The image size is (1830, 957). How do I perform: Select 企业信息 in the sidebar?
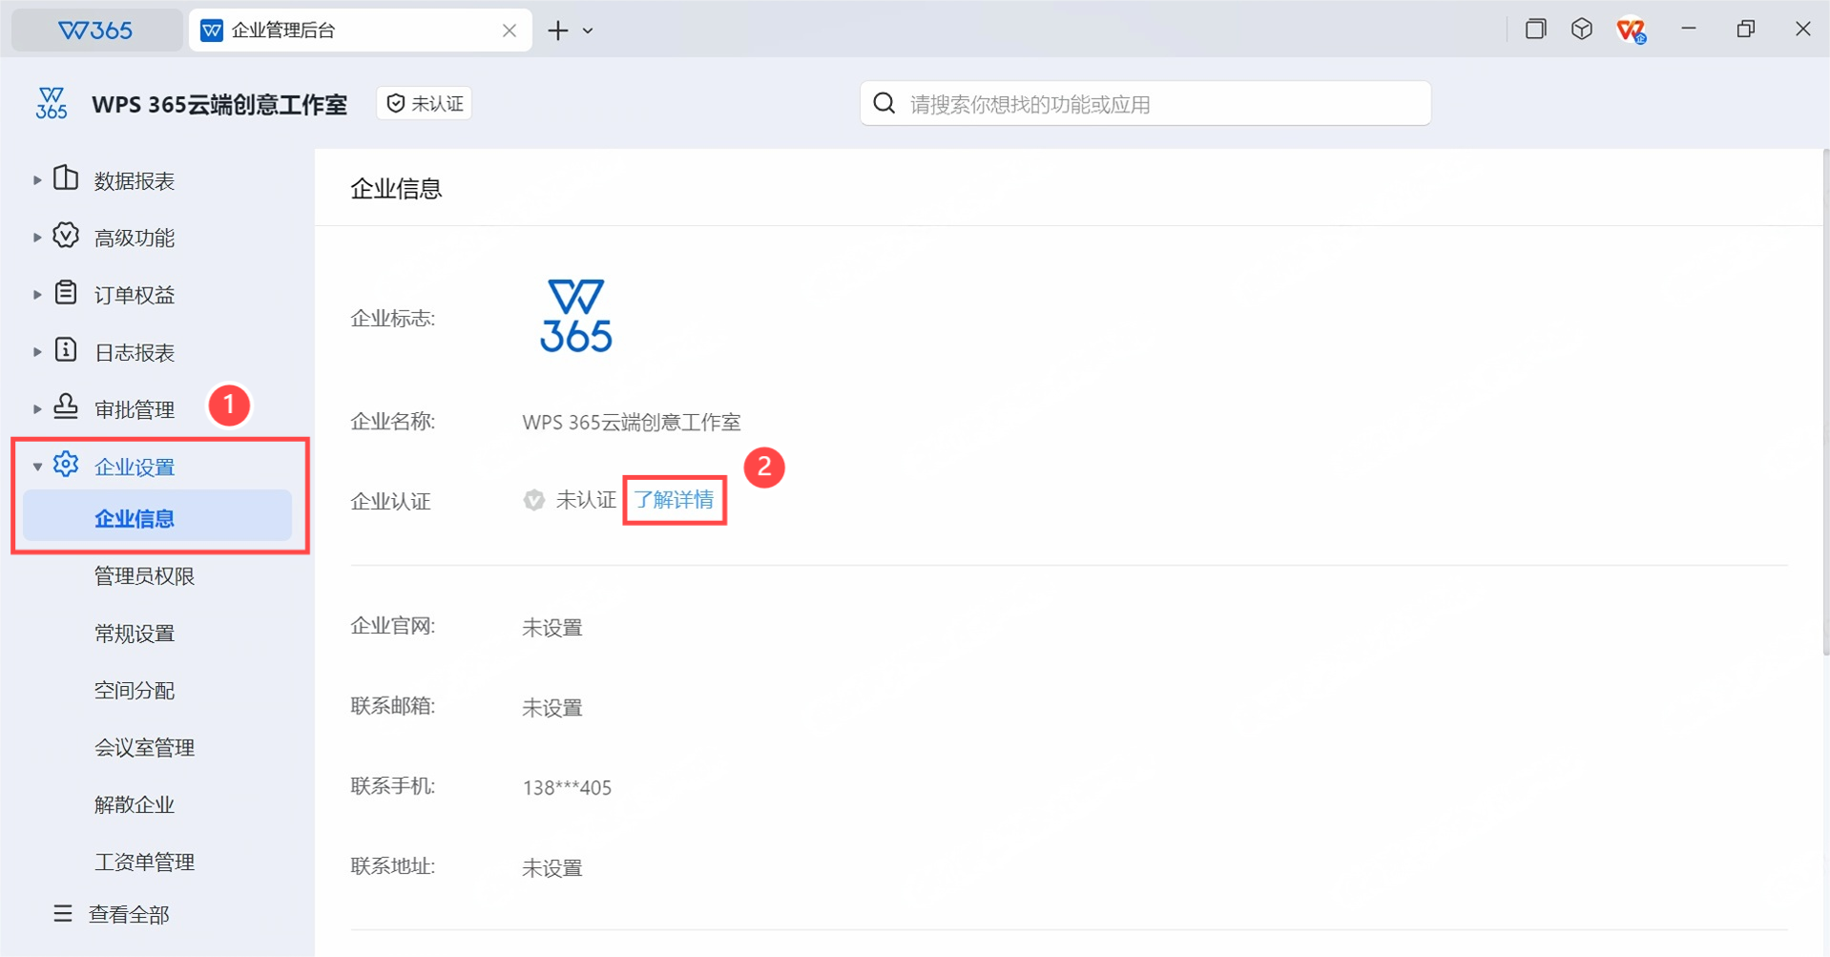[157, 516]
